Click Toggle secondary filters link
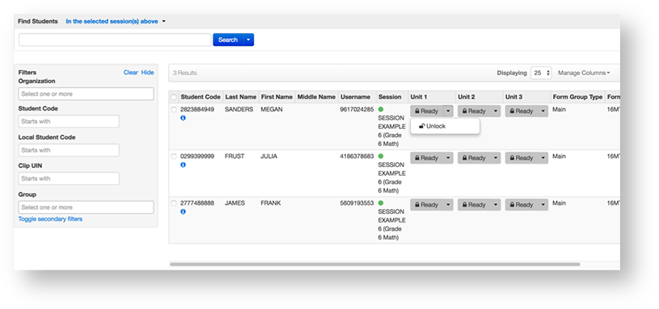The height and width of the screenshot is (309, 659). point(50,219)
